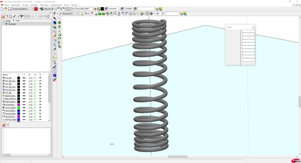Select the eraser tool in vertical toolbar
The image size is (301, 163).
(x=55, y=80)
